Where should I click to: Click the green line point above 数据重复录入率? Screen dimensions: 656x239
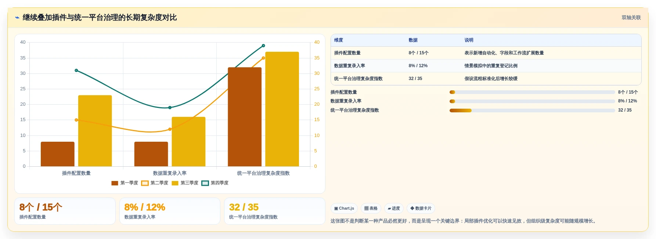pyautogui.click(x=170, y=108)
